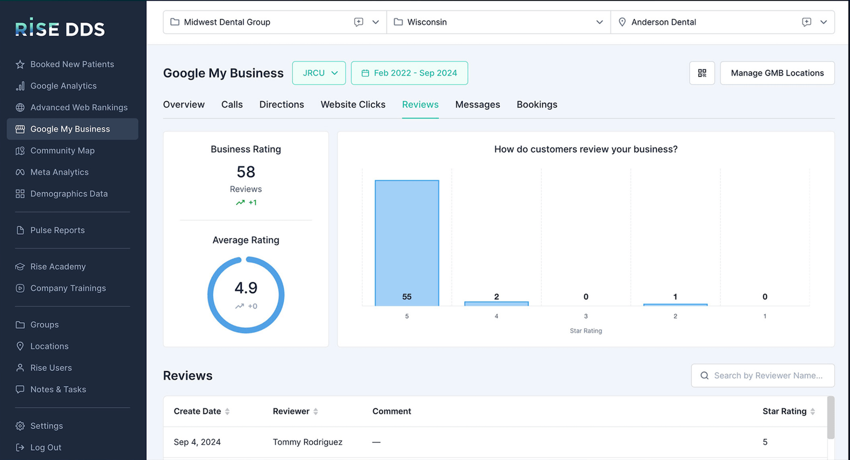
Task: Switch to the Website Clicks tab
Action: click(353, 105)
